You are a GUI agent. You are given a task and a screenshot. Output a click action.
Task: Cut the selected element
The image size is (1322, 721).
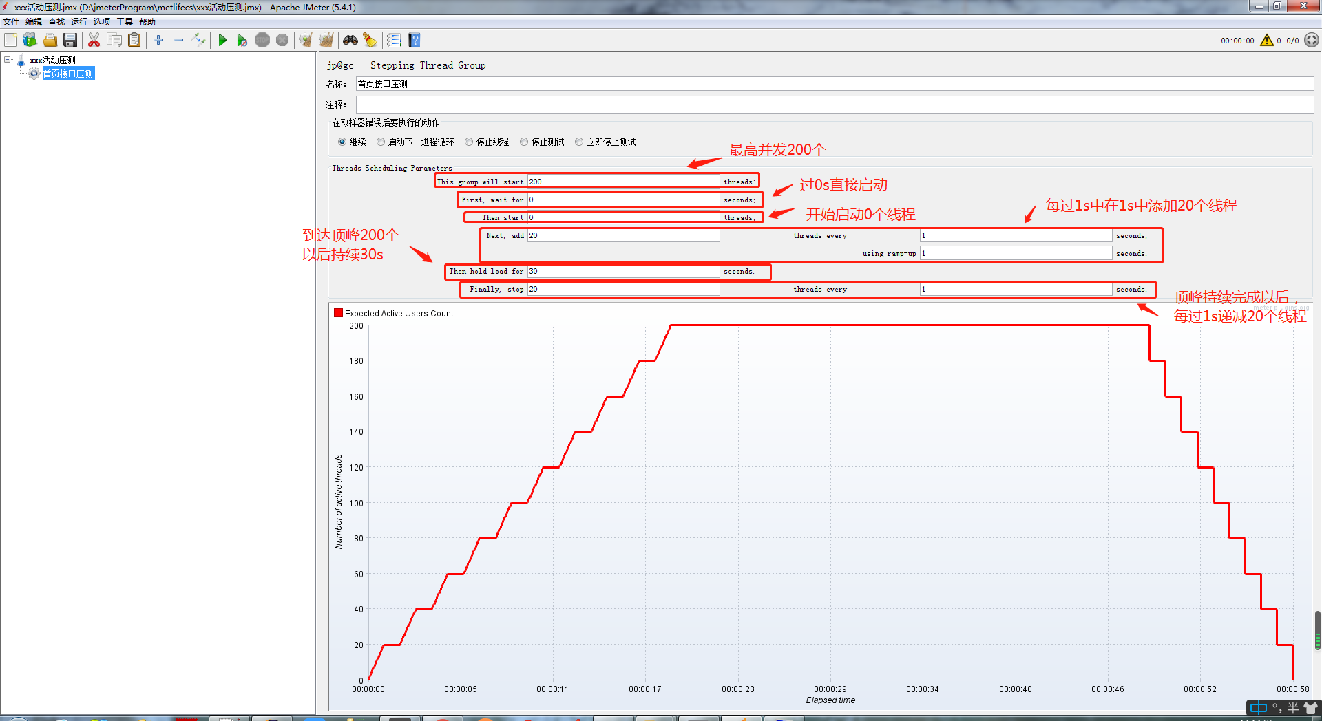tap(94, 40)
